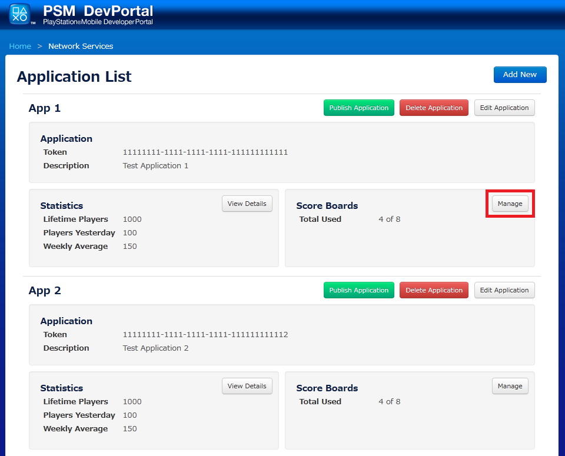Click the PSM DevPortal header title
The image size is (565, 456).
click(98, 11)
